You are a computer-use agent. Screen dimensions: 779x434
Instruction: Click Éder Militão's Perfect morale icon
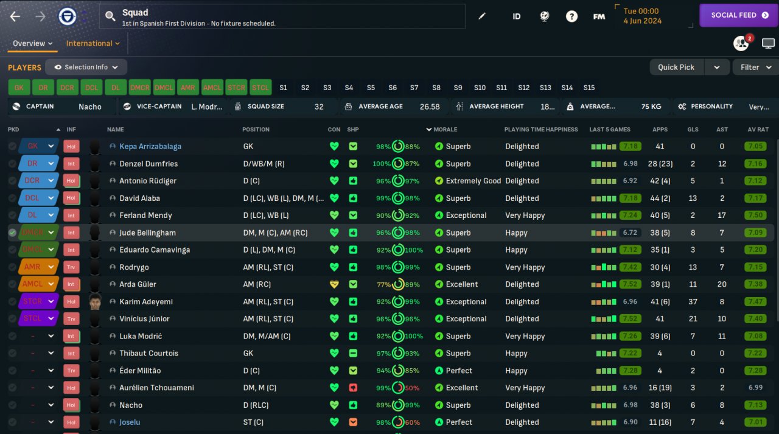(439, 371)
